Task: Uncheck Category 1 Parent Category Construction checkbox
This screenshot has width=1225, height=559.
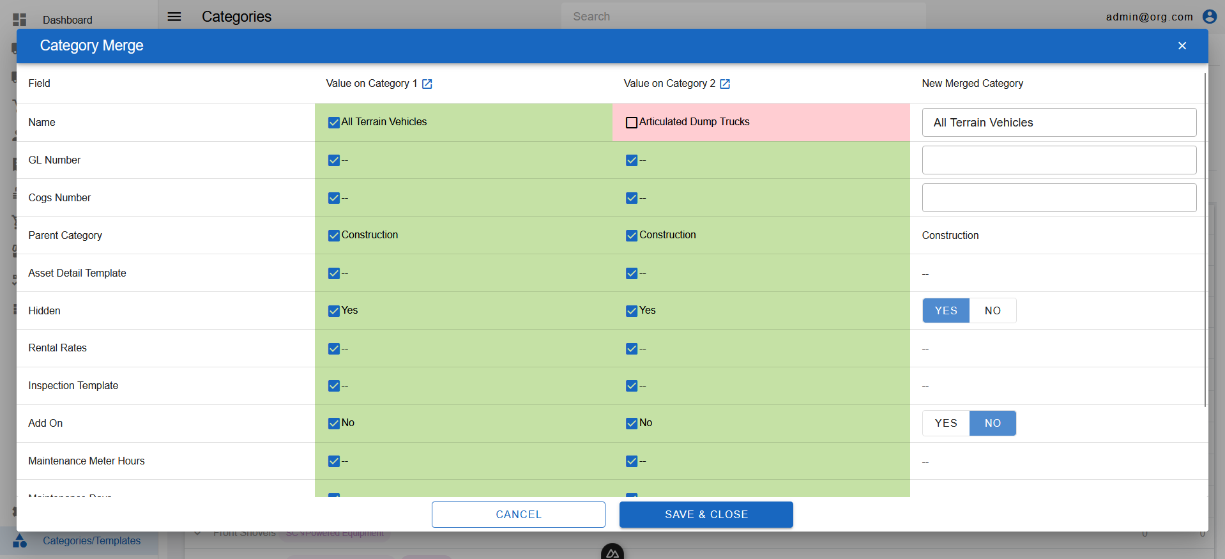Action: (x=333, y=236)
